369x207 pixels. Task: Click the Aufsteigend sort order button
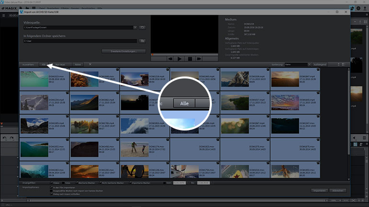(x=320, y=65)
